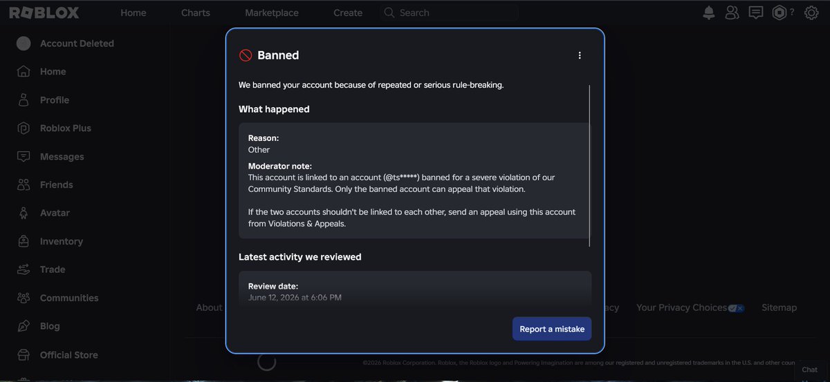Open the messages icon in top bar
830x382 pixels.
point(756,12)
